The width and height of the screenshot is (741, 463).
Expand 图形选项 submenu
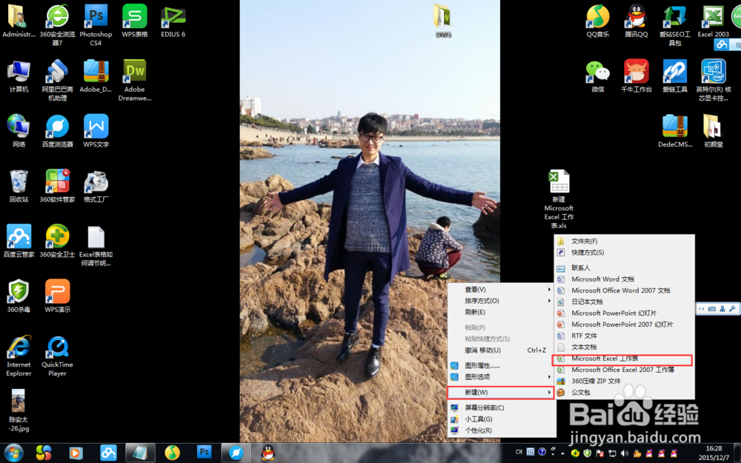click(x=501, y=376)
